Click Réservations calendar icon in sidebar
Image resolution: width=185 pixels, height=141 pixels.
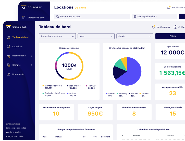pos(8,56)
